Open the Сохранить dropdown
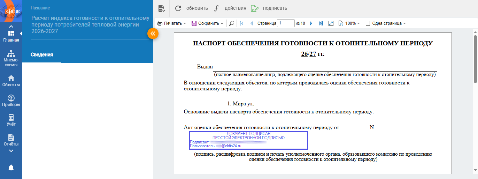478x179 pixels. coord(207,23)
